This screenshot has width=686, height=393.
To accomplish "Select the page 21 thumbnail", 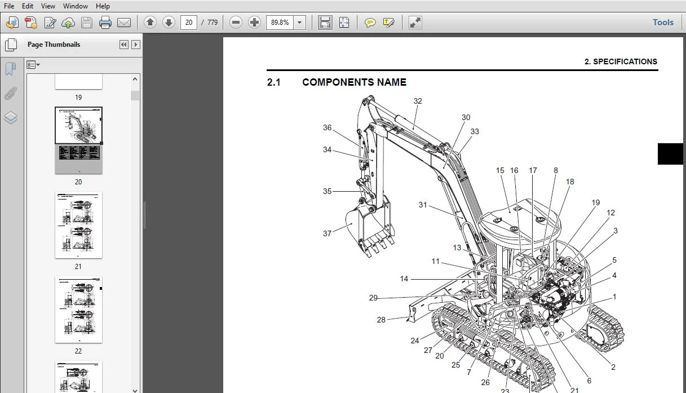I will click(x=78, y=225).
